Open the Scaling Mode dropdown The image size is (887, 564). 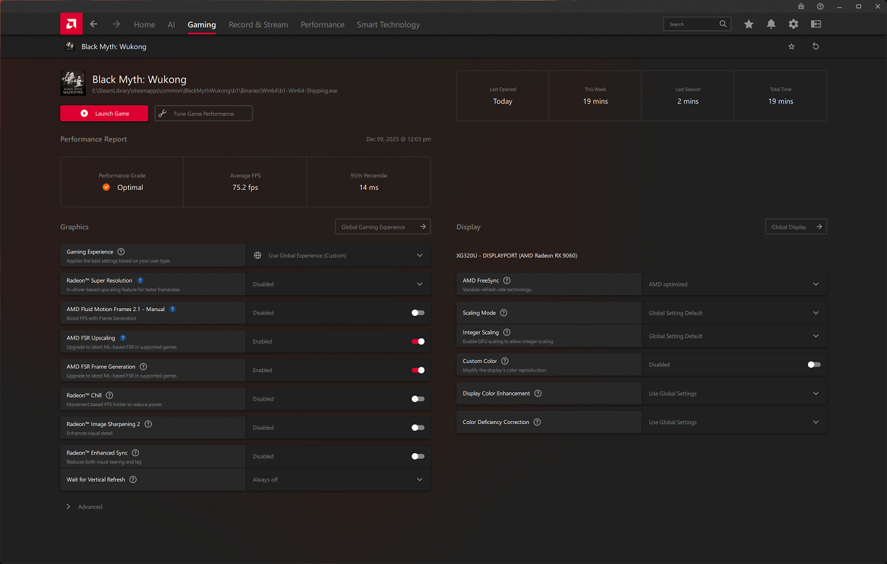pos(735,313)
